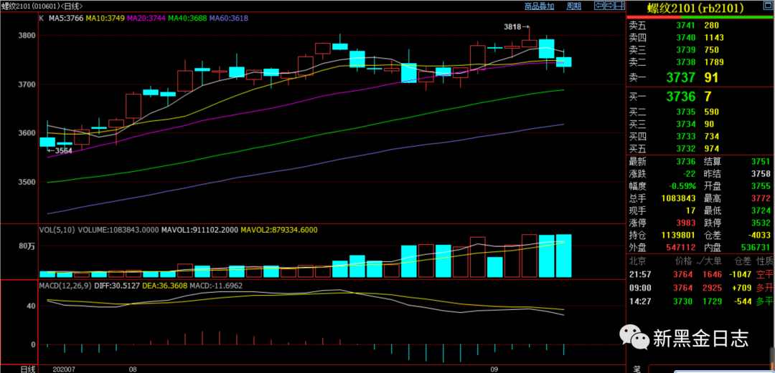
Task: Click the 大单 column header
Action: (x=713, y=261)
